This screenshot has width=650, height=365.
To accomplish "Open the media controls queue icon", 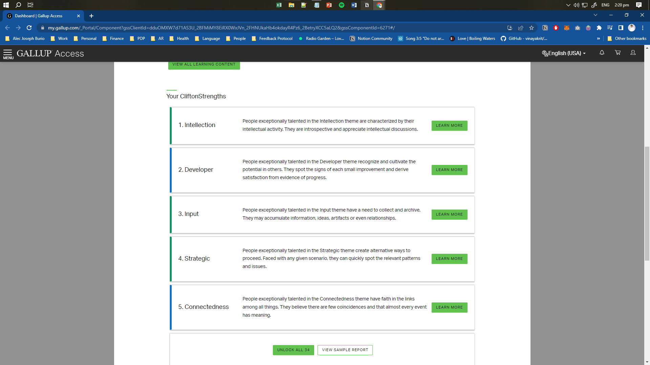I will (x=610, y=28).
